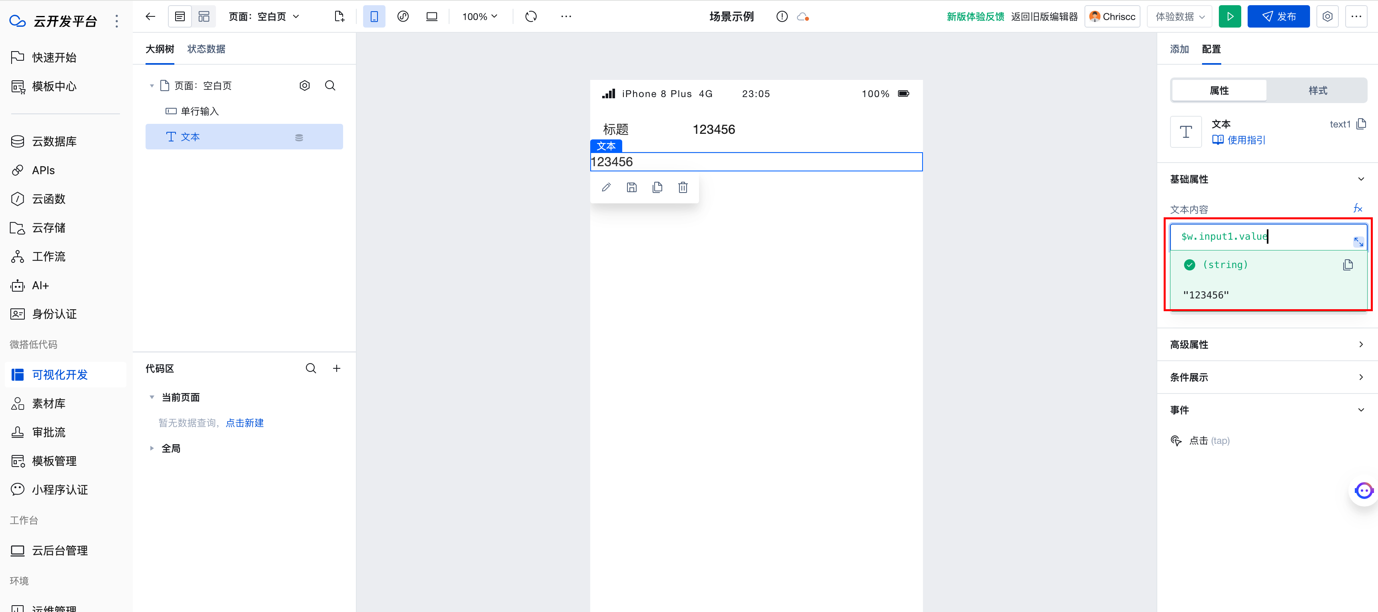Click the pencil edit icon under text component
Viewport: 1378px width, 612px height.
click(x=606, y=188)
